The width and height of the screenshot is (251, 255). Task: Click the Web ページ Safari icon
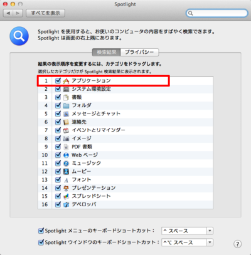click(66, 155)
